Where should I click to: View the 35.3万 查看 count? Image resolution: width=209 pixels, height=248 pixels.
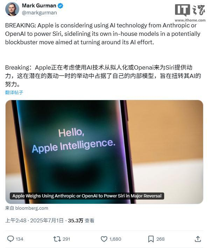pos(81,221)
